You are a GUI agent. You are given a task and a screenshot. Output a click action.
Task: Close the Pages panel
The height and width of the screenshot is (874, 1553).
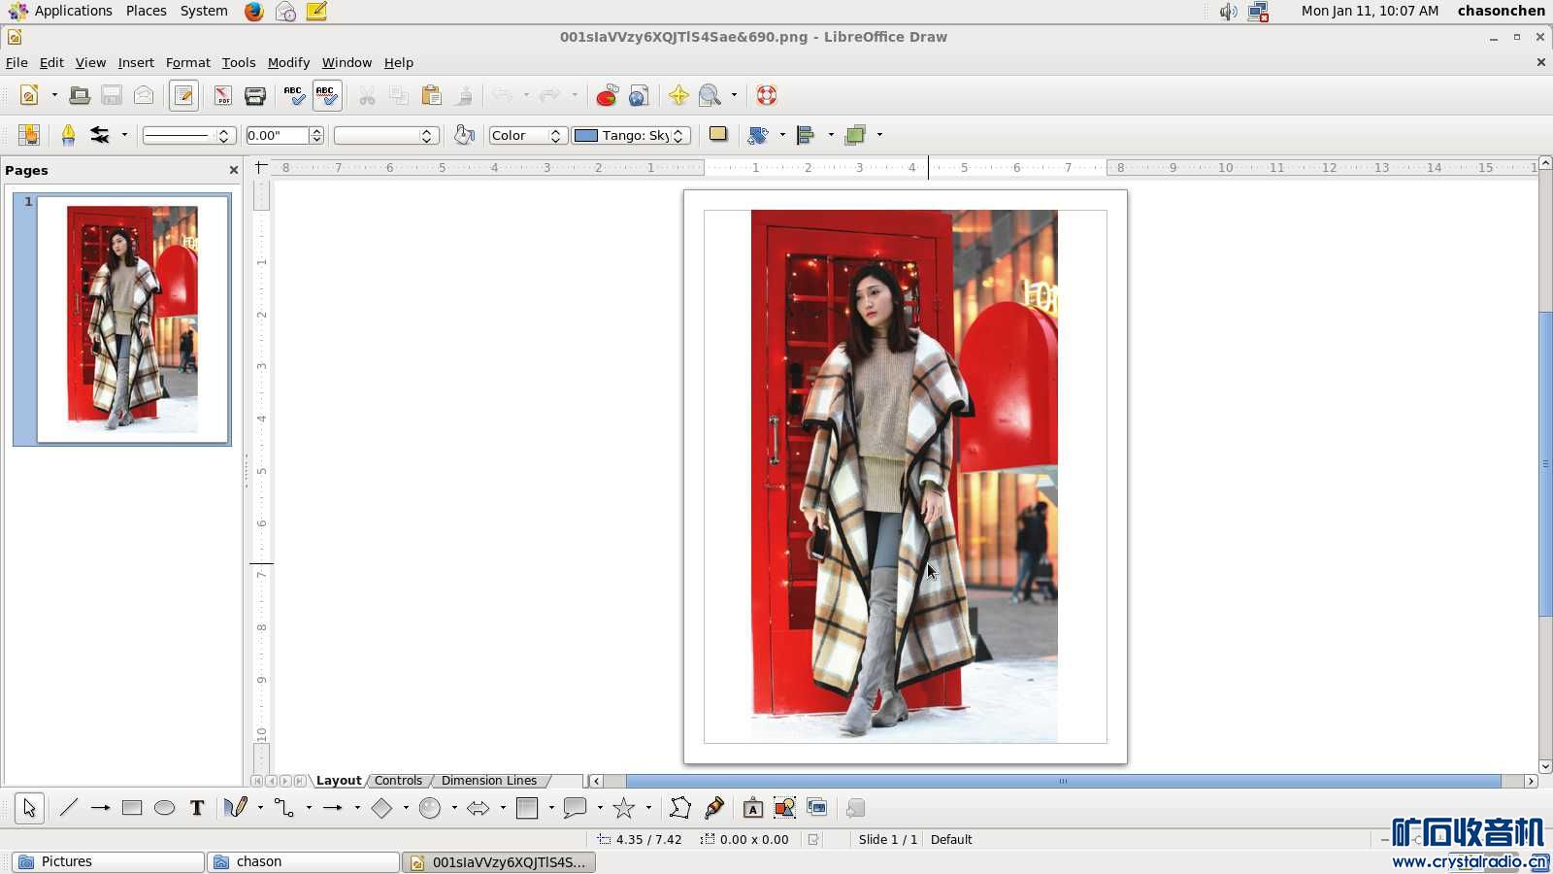pyautogui.click(x=233, y=170)
